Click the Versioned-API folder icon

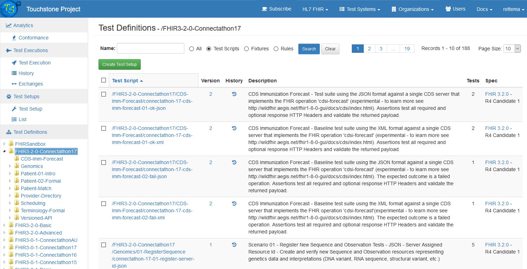tap(17, 218)
